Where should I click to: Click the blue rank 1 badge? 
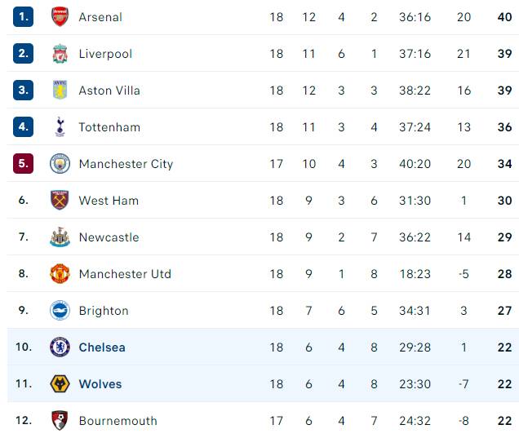(23, 16)
